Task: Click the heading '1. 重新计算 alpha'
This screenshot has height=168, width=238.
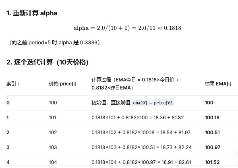Action: coord(32,13)
